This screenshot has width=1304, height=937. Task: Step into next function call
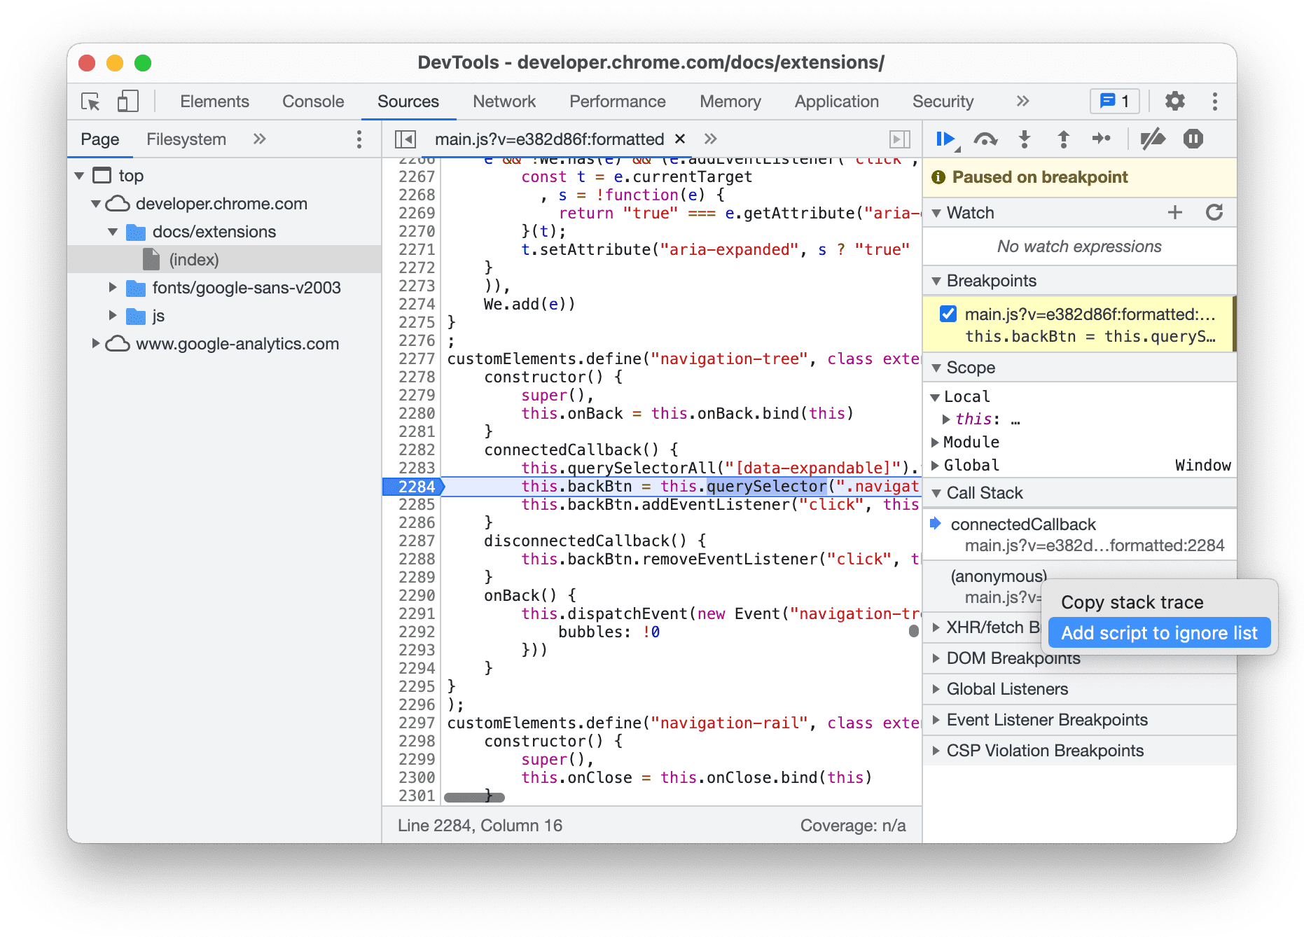[1025, 138]
